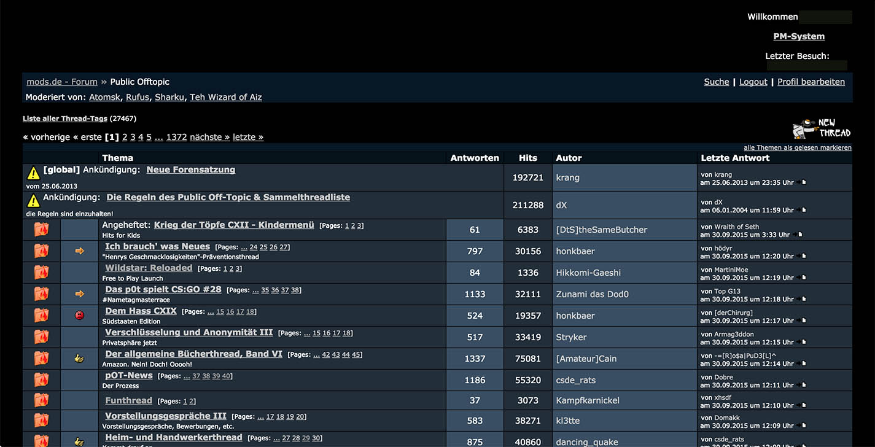Open pOT-News thread

129,375
